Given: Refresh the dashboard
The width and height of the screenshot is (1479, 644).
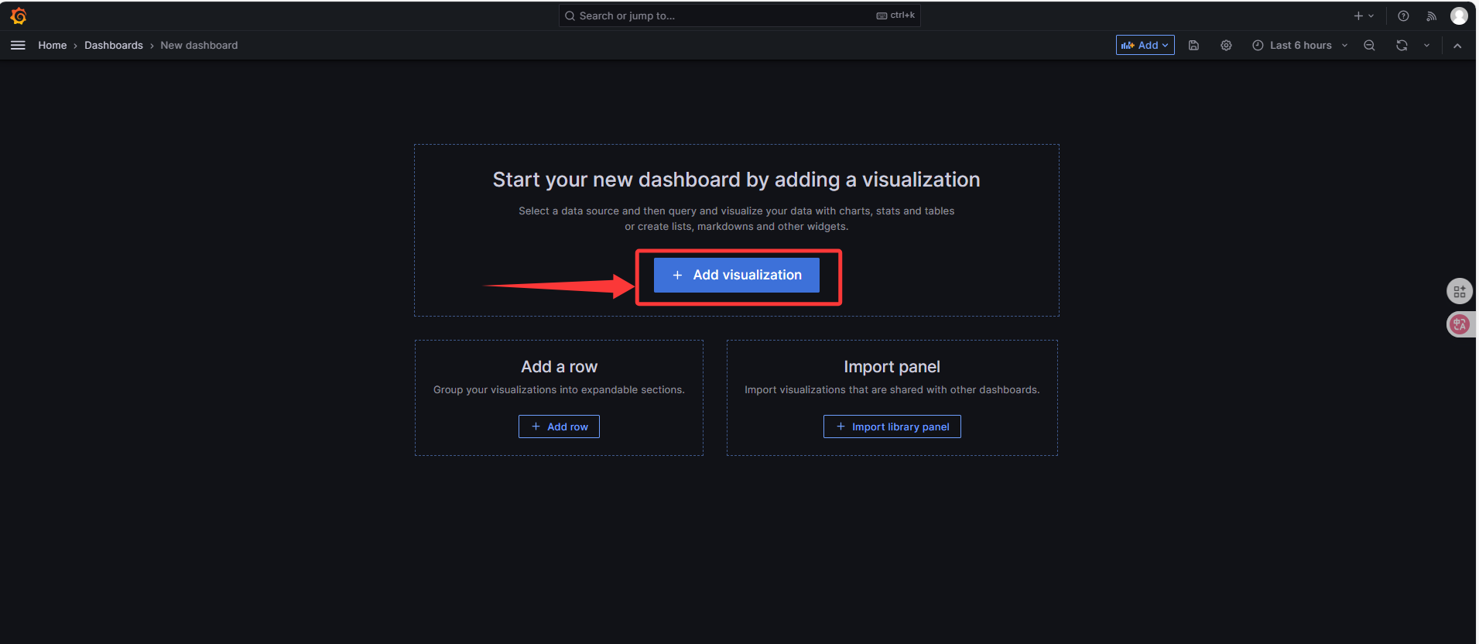Looking at the screenshot, I should pos(1402,46).
